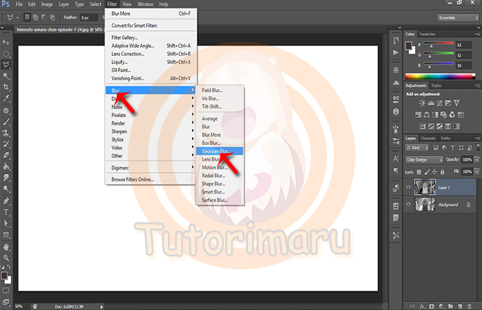Select the Paint Bucket tool
Image resolution: width=482 pixels, height=310 pixels.
coord(6,167)
